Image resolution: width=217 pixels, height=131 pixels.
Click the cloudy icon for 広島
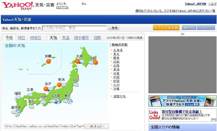click(x=30, y=94)
